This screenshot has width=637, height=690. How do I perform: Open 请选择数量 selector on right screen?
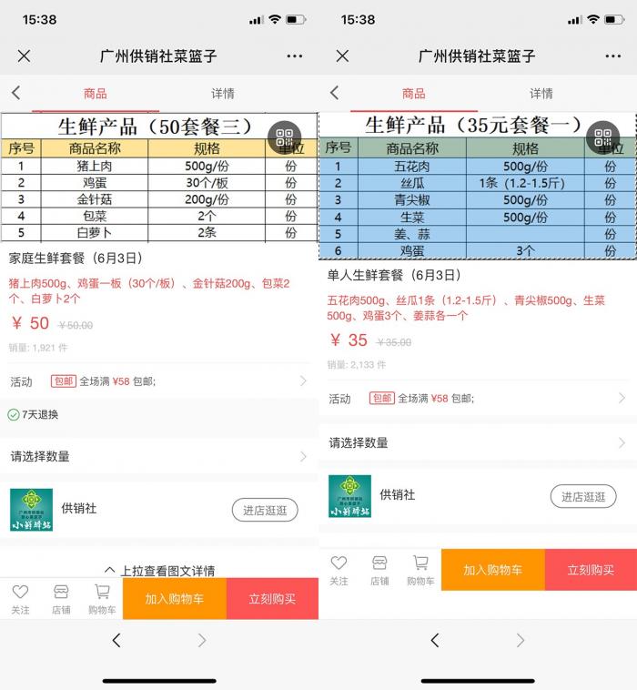pyautogui.click(x=478, y=442)
